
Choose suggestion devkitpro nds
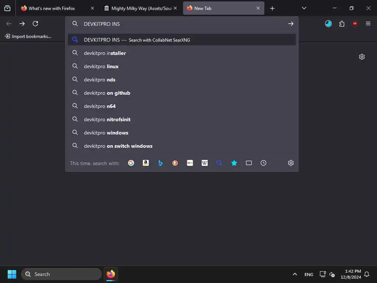pos(182,80)
